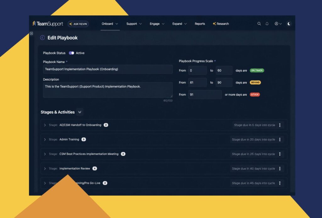This screenshot has width=322, height=218.
Task: Click the CSM Best Practices count badge
Action: point(123,154)
